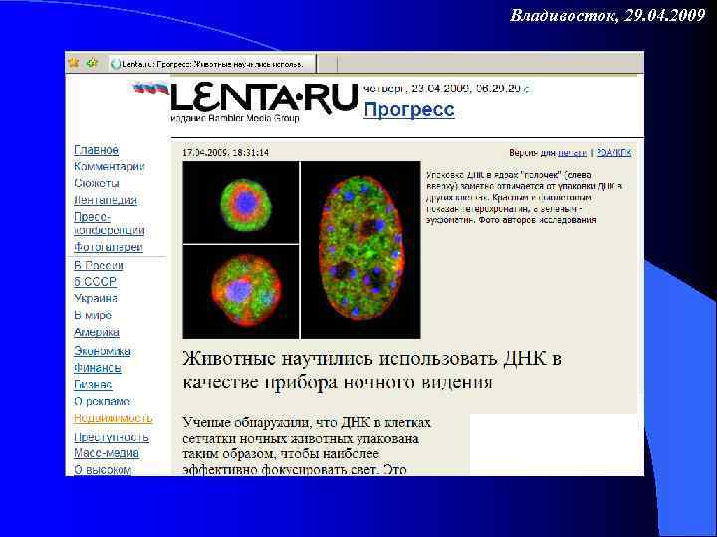Open the Главное sidebar link

coord(96,150)
